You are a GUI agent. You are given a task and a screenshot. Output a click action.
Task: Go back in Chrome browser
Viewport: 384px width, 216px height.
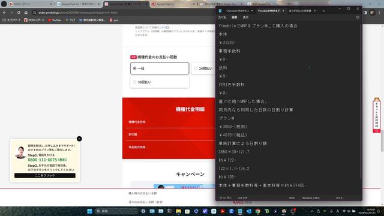[x=4, y=13]
